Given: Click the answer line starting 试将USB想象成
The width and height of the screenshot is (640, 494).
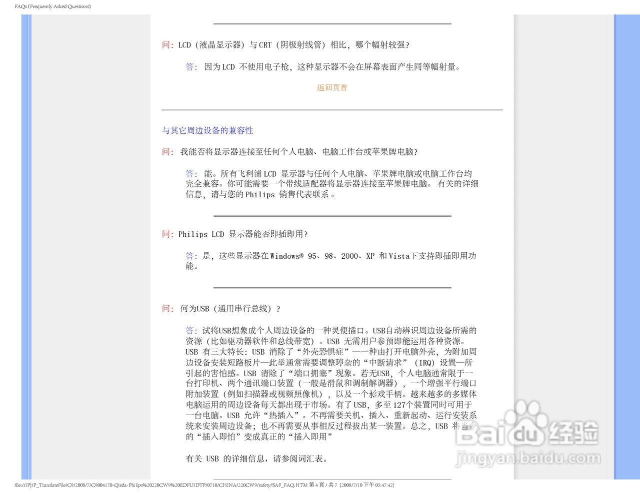Looking at the screenshot, I should tap(331, 330).
